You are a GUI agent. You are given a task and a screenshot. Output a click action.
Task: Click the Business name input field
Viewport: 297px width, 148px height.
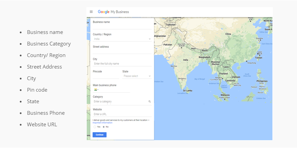[x=122, y=27]
